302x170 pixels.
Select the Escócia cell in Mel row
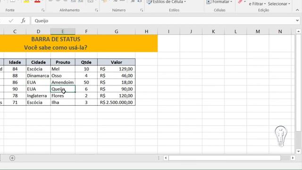(x=38, y=69)
